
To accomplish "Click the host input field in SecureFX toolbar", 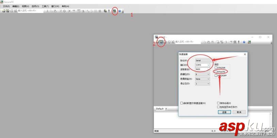I will (31, 11).
